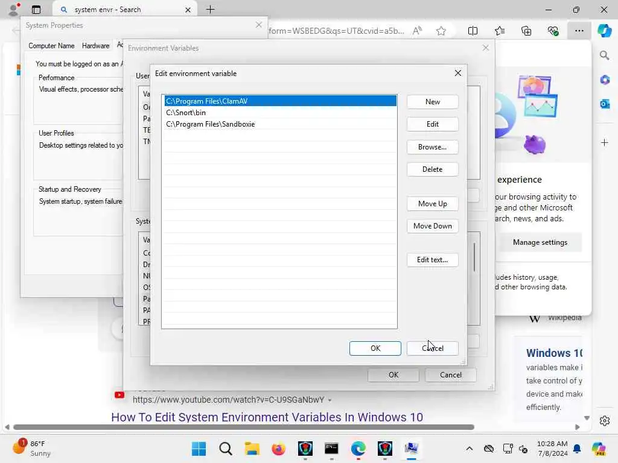Click the New button to add a path
The height and width of the screenshot is (463, 618).
tap(432, 101)
